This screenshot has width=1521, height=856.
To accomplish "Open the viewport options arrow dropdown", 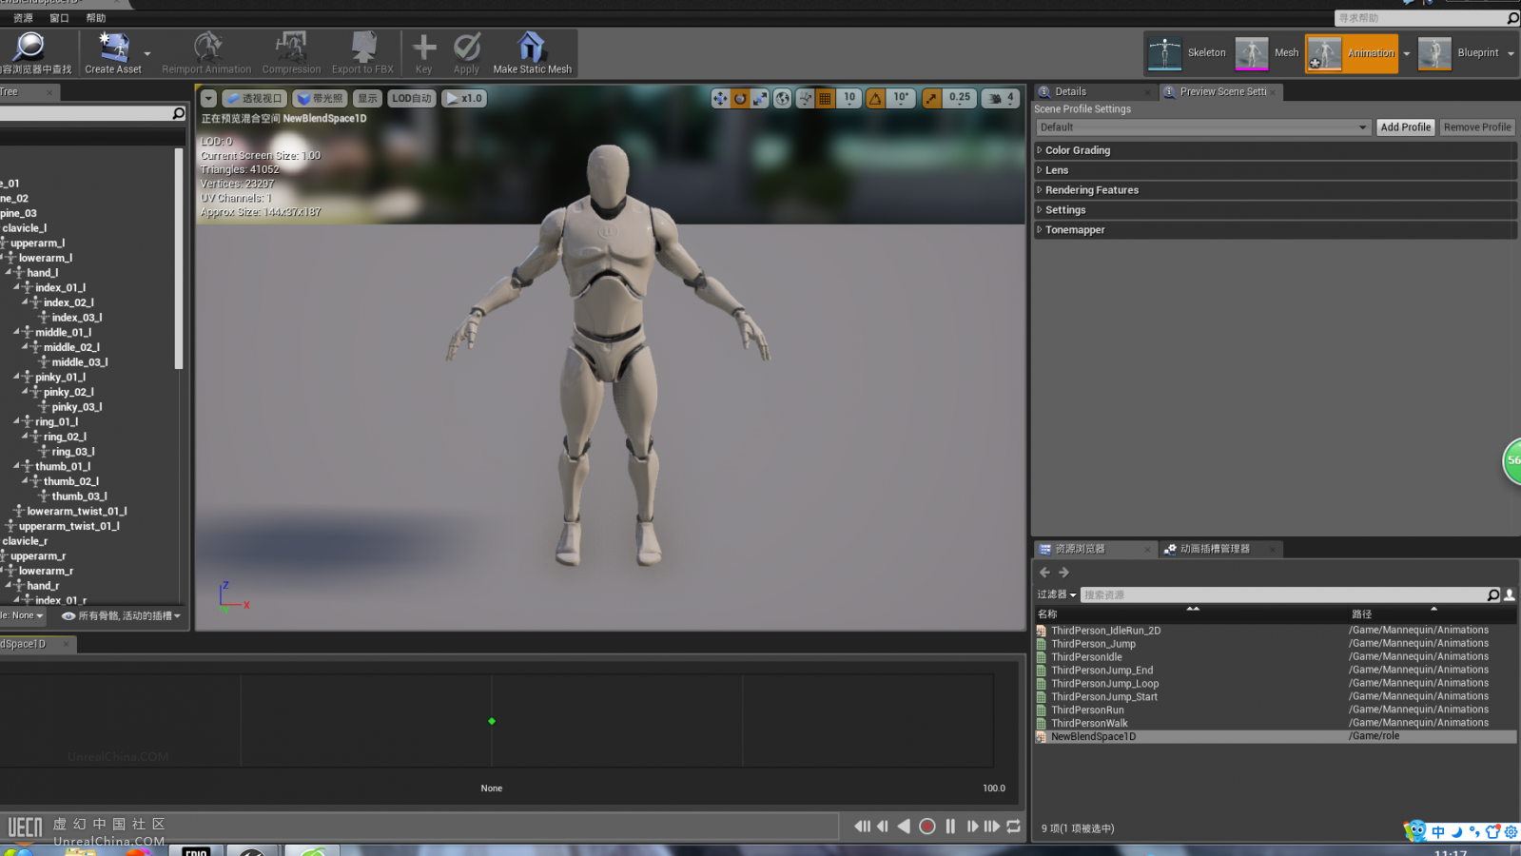I will tap(208, 98).
